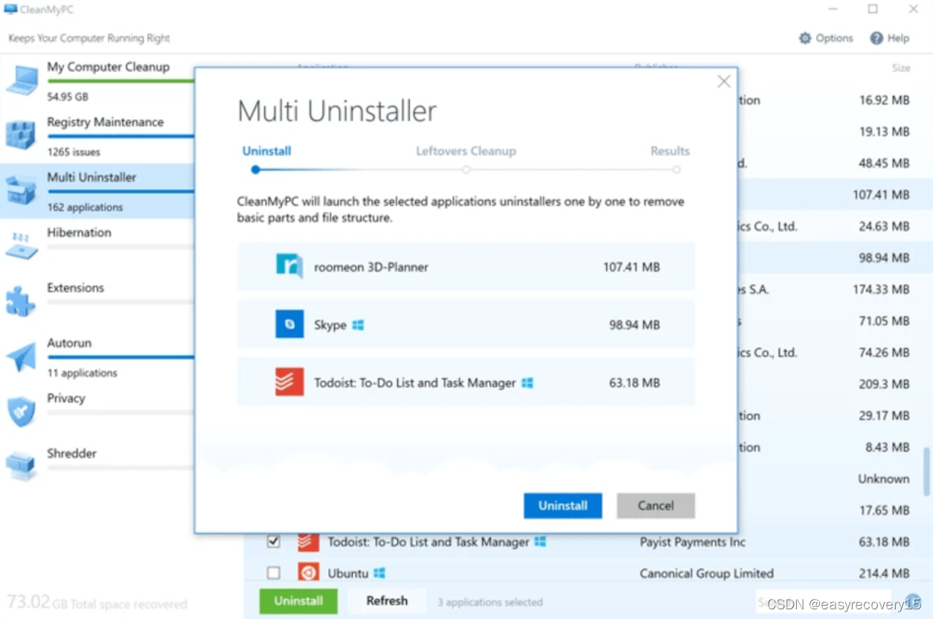Image resolution: width=933 pixels, height=619 pixels.
Task: Select the Uninstall step in the wizard
Action: tap(266, 151)
